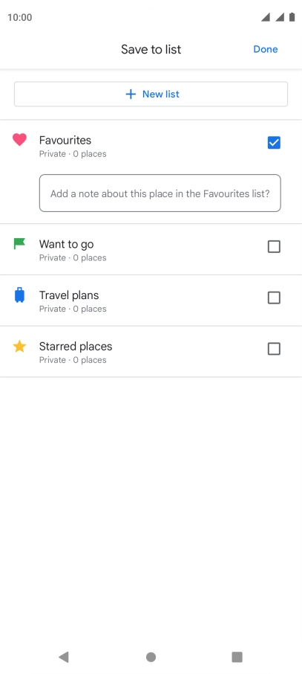Check the Want to go checkbox
Image resolution: width=302 pixels, height=674 pixels.
pyautogui.click(x=274, y=247)
